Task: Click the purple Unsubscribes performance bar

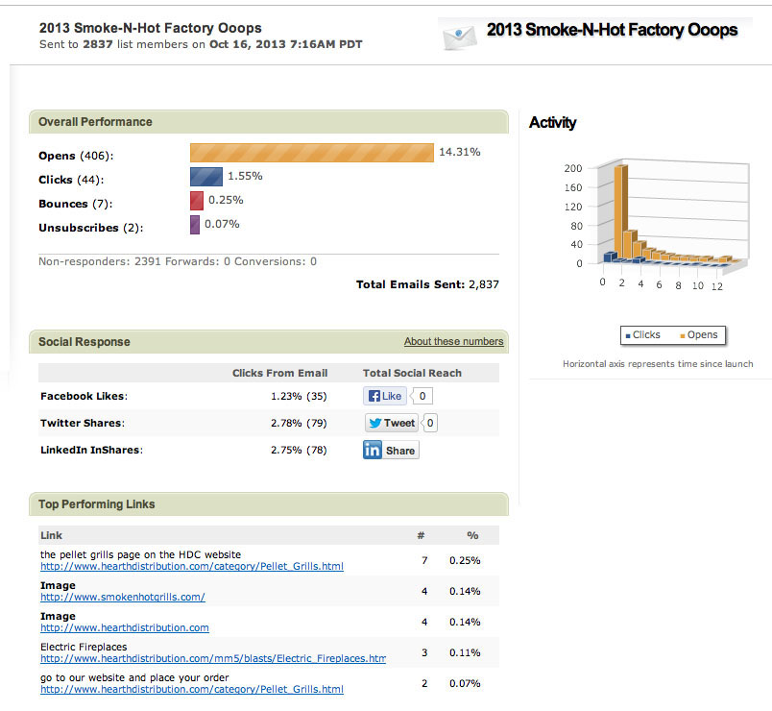Action: 194,225
